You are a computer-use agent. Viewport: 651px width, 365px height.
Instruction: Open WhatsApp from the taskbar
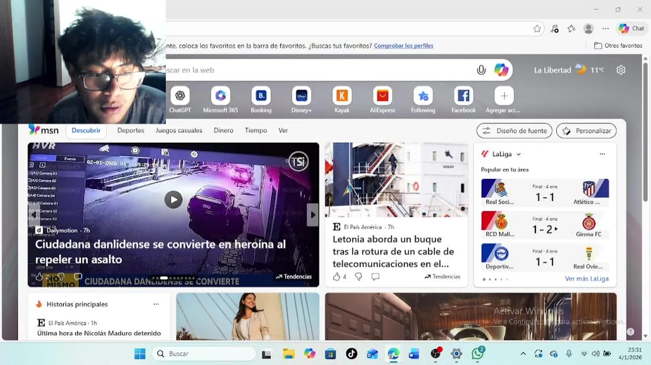coord(478,353)
